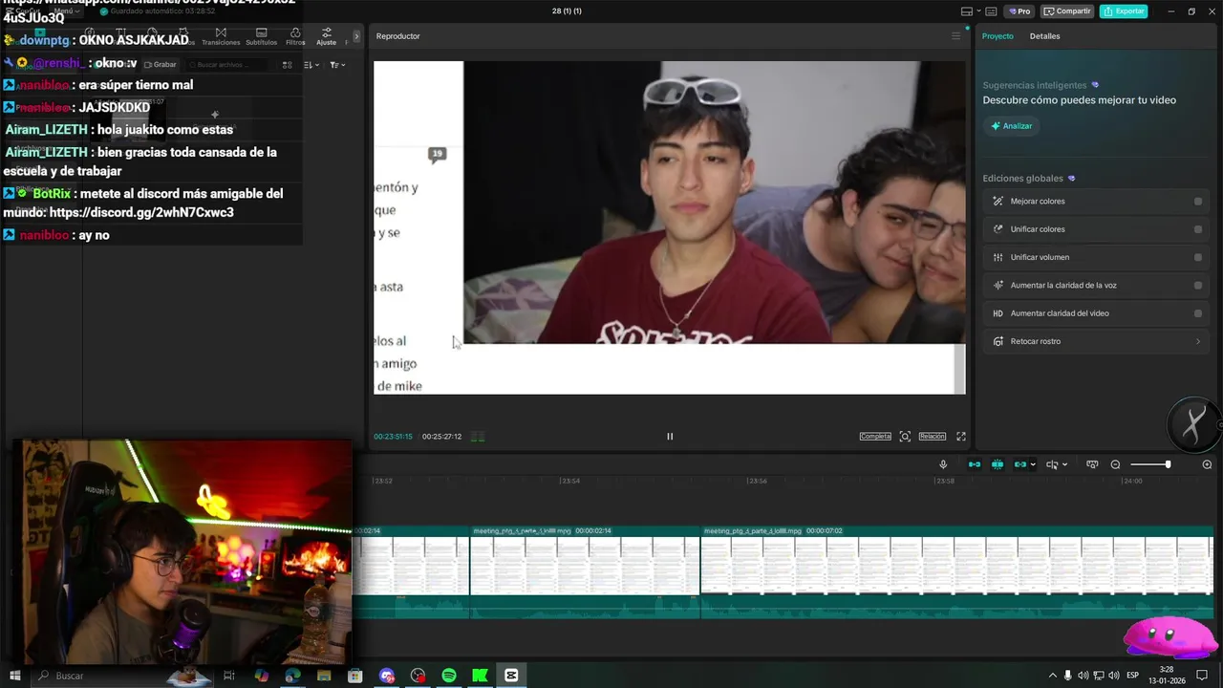1223x688 pixels.
Task: Enable the Mejorar colores checkbox
Action: coord(1198,202)
